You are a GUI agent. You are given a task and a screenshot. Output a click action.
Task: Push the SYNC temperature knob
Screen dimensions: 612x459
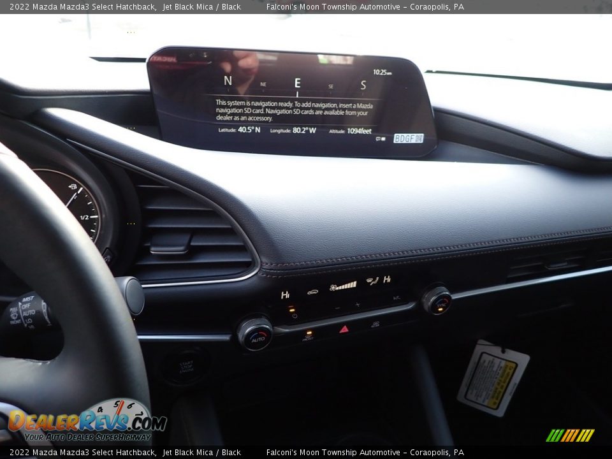pos(437,301)
